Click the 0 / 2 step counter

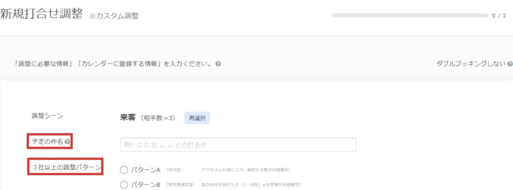coord(499,16)
